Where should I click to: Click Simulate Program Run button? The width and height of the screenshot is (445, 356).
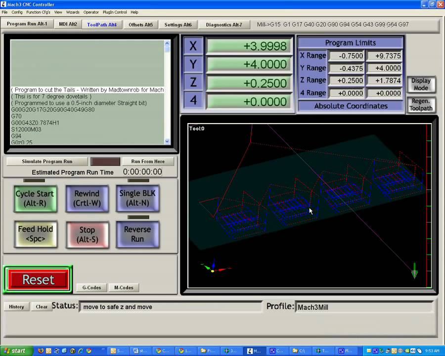47,161
